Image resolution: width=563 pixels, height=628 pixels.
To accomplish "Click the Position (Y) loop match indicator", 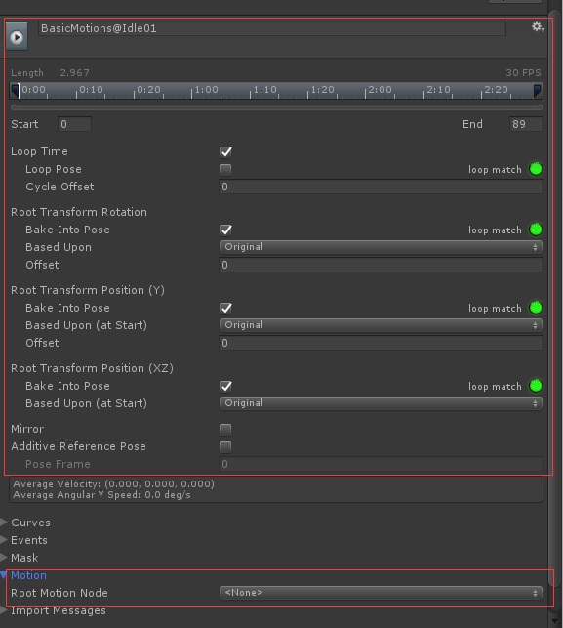I will pyautogui.click(x=536, y=308).
